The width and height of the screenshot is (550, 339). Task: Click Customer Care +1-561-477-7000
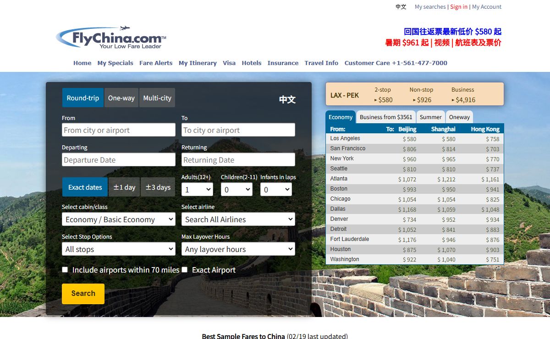click(396, 63)
